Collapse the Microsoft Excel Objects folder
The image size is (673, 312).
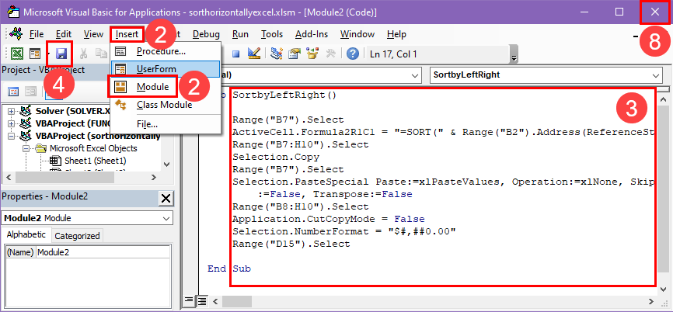tap(26, 149)
